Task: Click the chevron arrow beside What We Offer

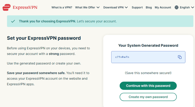Action: point(98,7)
